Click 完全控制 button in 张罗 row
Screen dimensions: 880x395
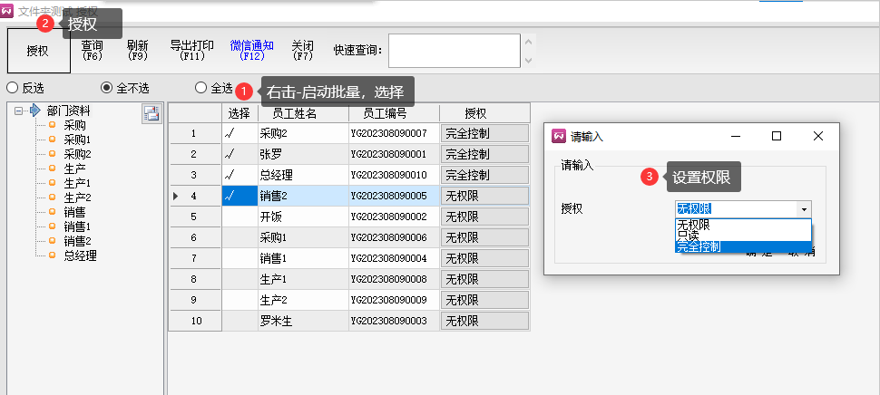(x=484, y=154)
